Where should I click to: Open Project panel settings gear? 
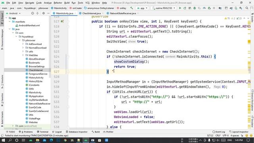pyautogui.click(x=43, y=13)
